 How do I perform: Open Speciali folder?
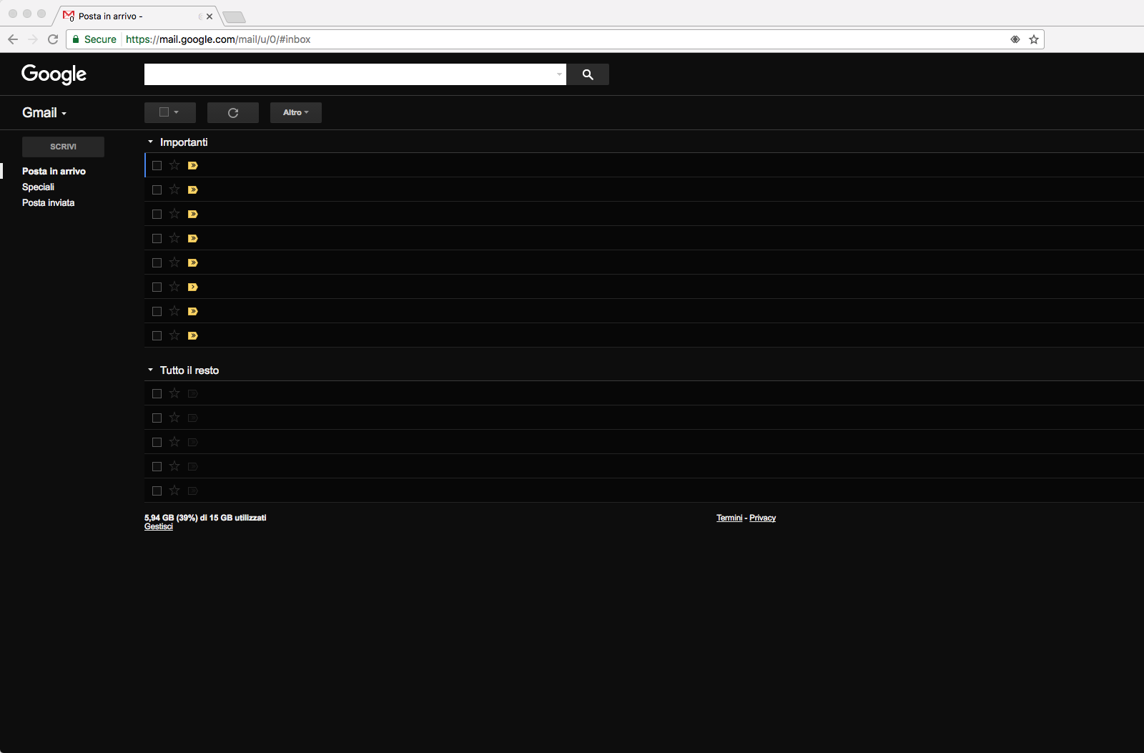pos(38,187)
